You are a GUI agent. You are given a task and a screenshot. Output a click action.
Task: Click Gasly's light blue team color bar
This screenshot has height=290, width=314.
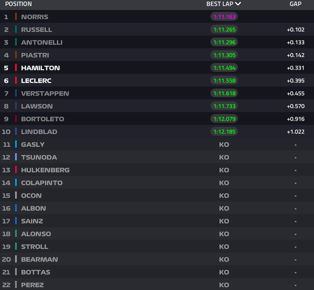(x=16, y=144)
